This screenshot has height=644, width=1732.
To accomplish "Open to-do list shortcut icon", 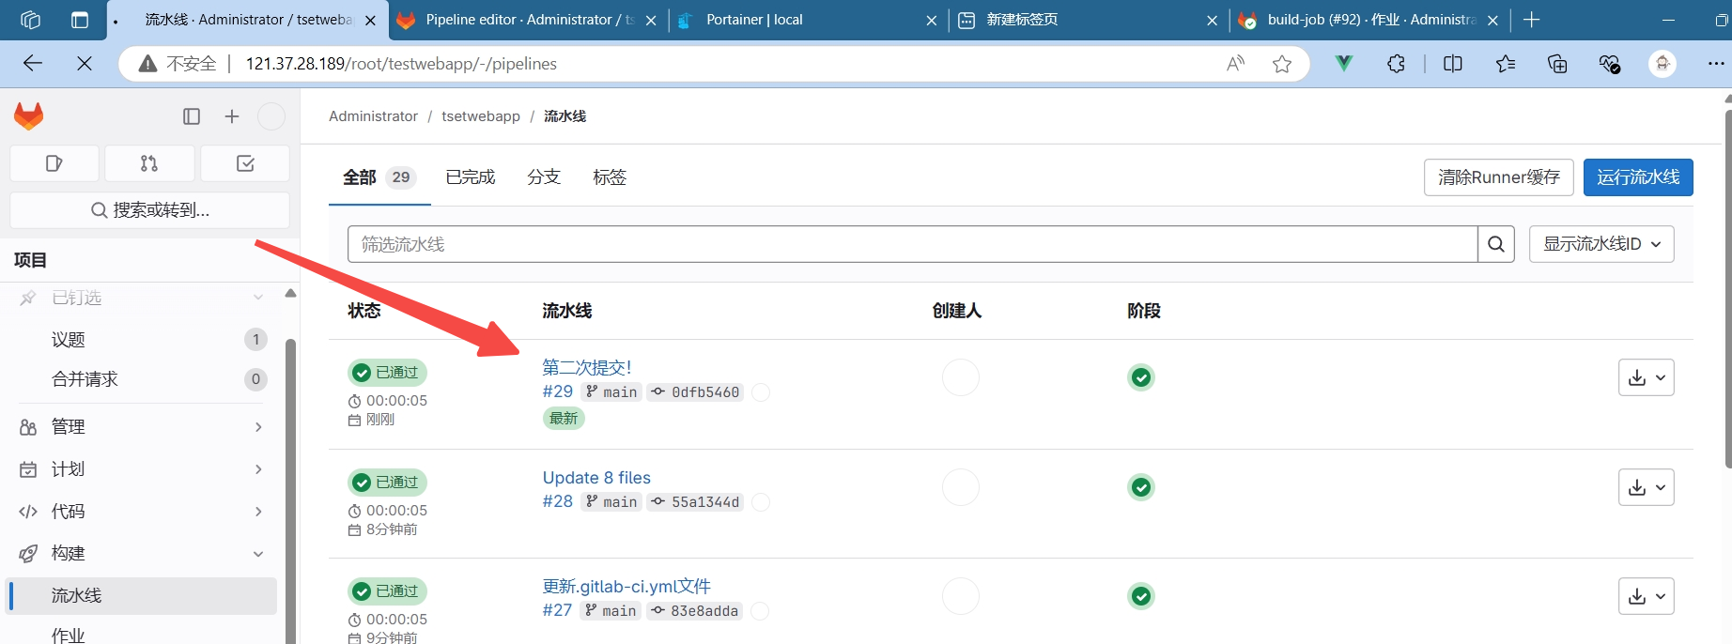I will (x=245, y=163).
